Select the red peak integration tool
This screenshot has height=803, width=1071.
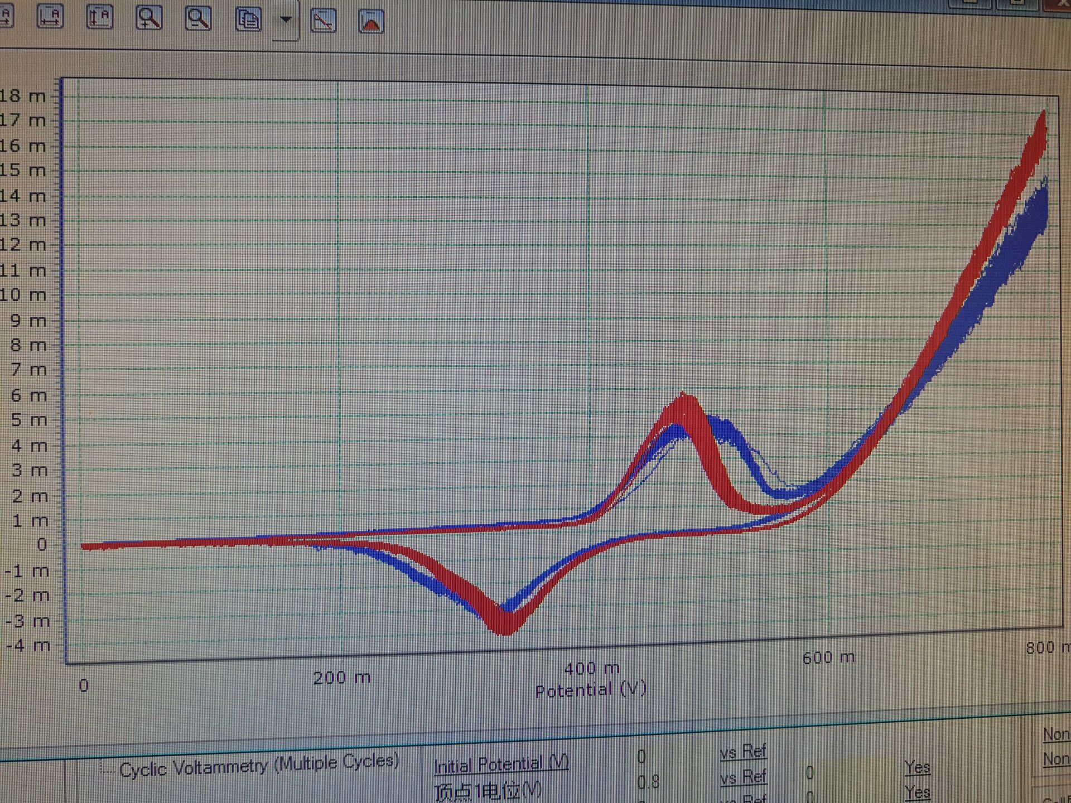[x=371, y=22]
